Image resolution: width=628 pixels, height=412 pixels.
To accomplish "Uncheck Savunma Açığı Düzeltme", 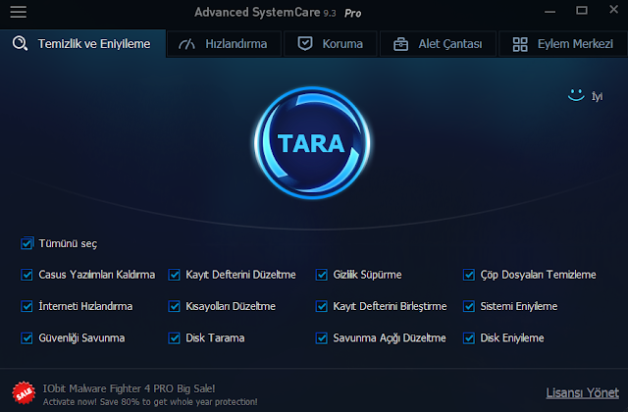I will click(x=322, y=337).
